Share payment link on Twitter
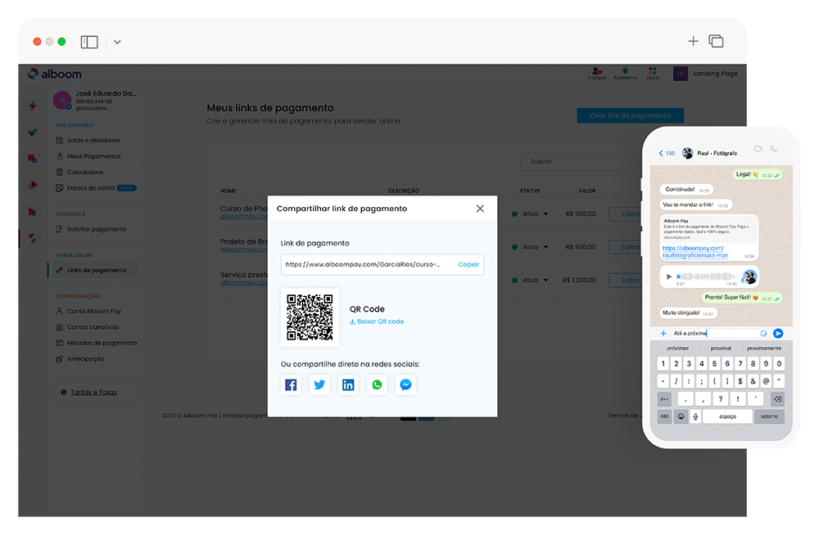Image resolution: width=819 pixels, height=535 pixels. pyautogui.click(x=319, y=385)
